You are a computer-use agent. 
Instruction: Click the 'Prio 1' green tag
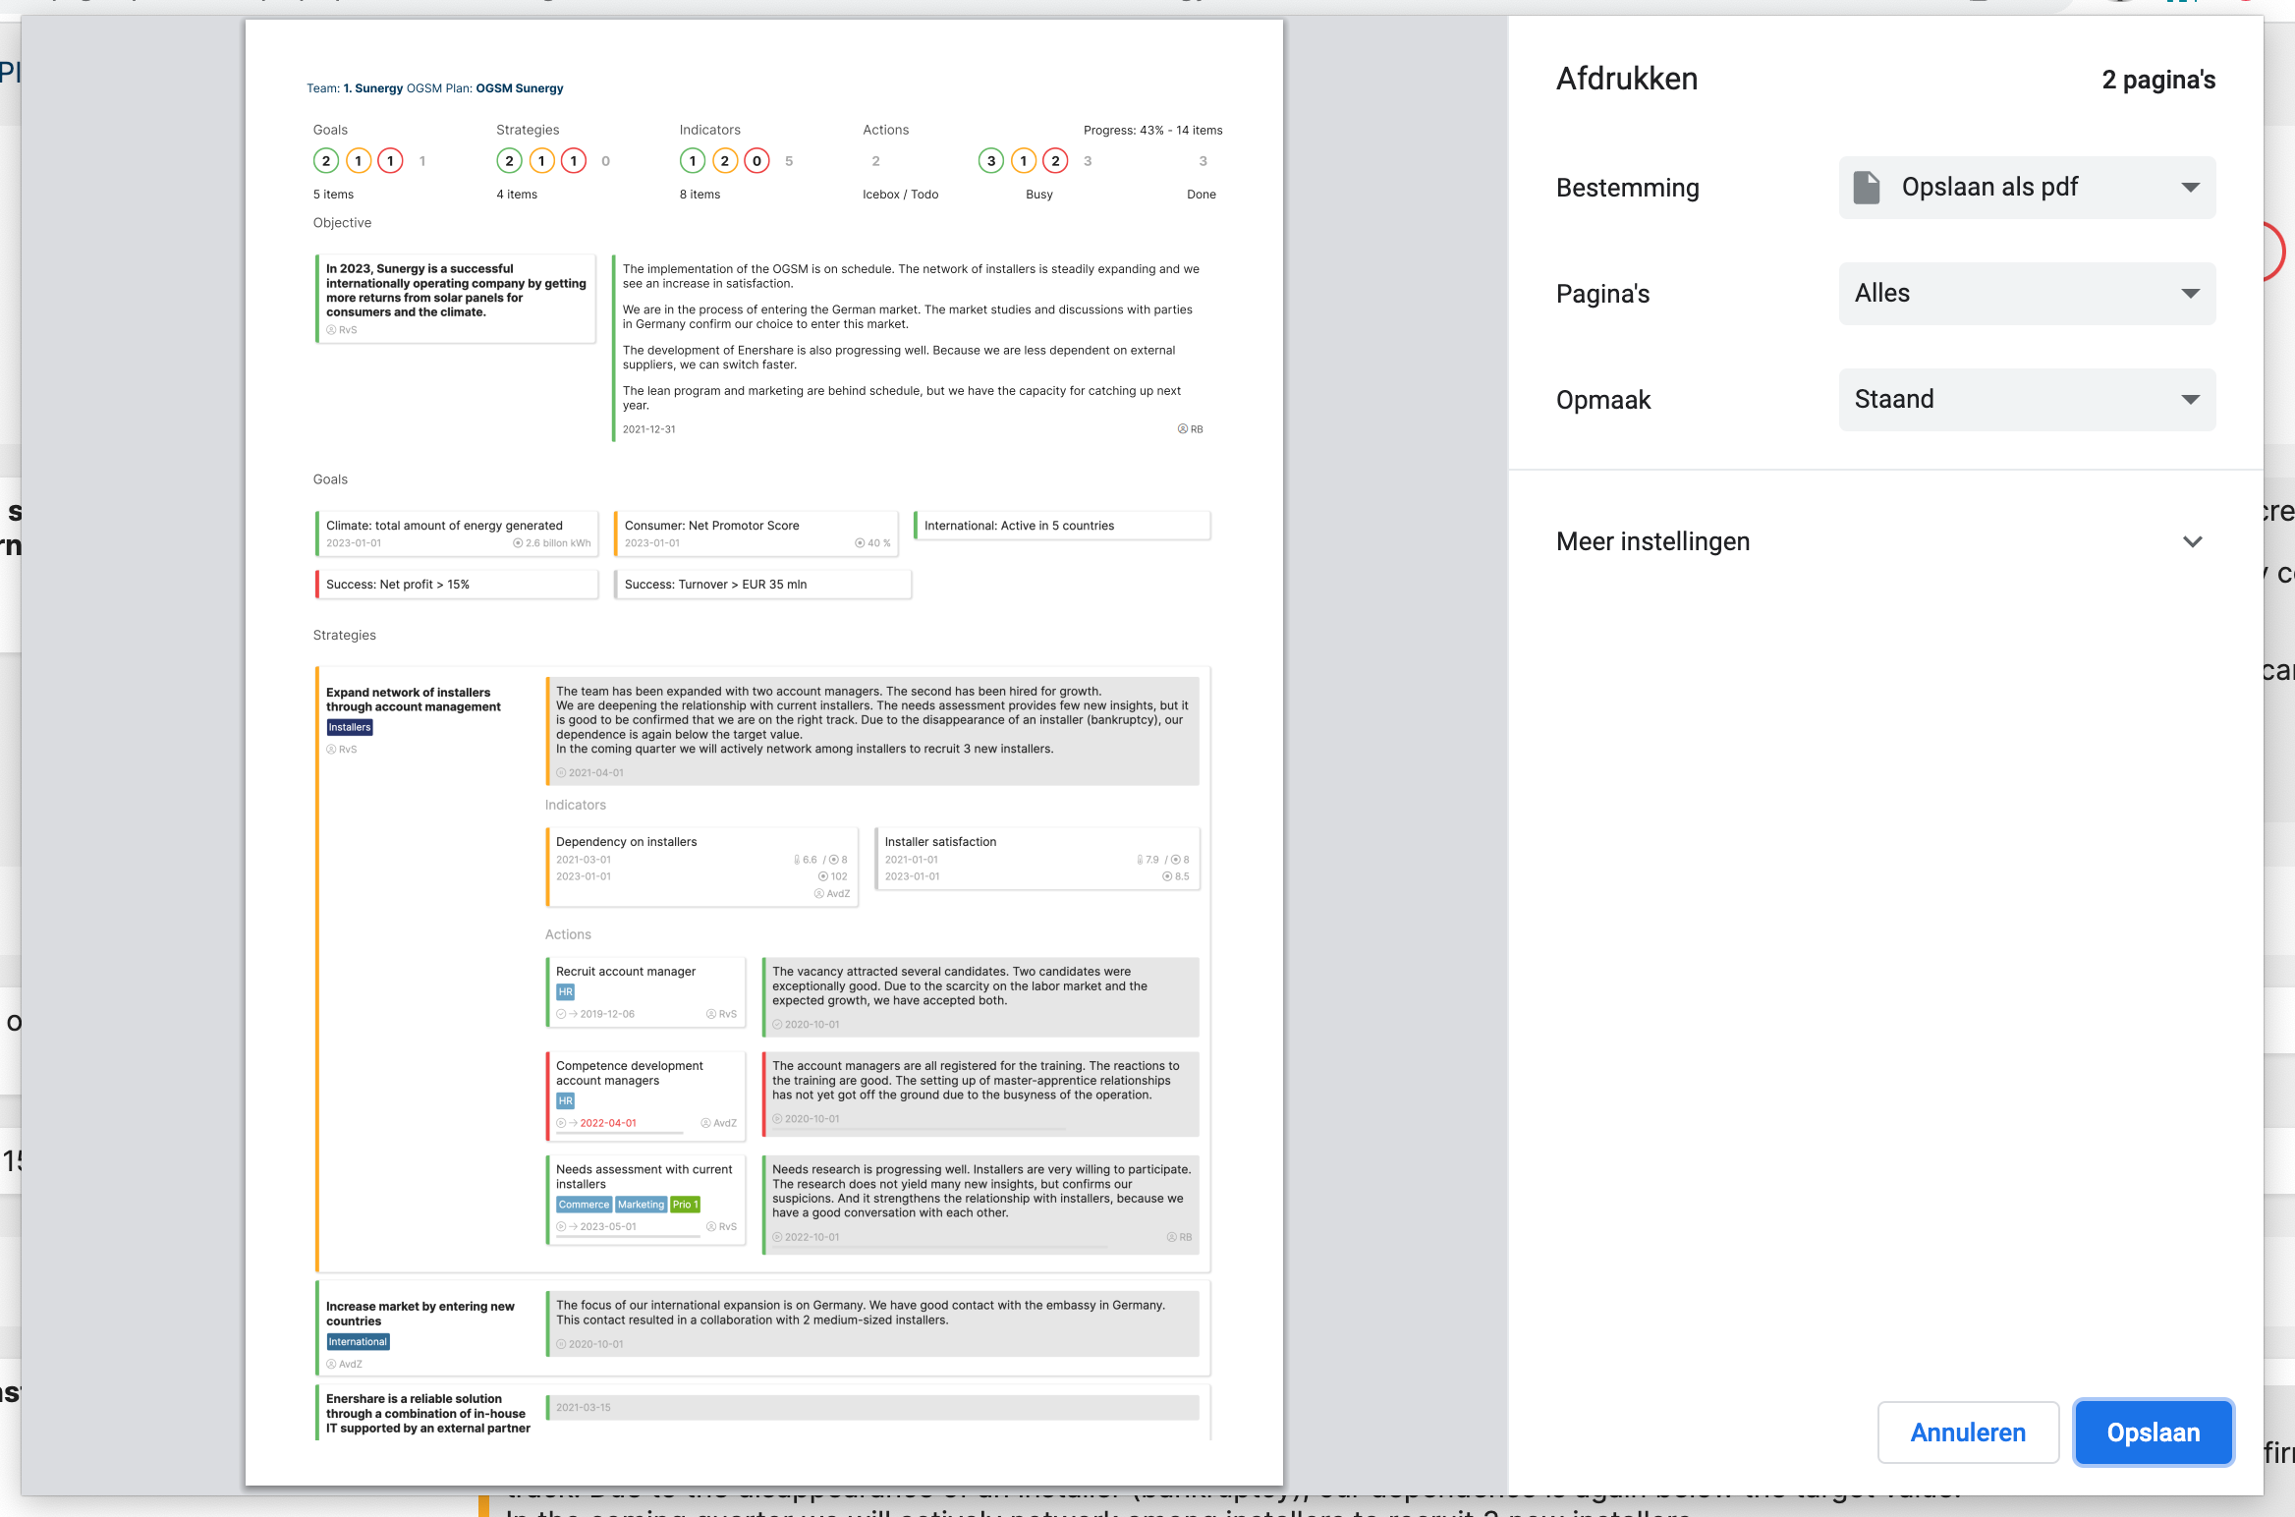point(685,1205)
